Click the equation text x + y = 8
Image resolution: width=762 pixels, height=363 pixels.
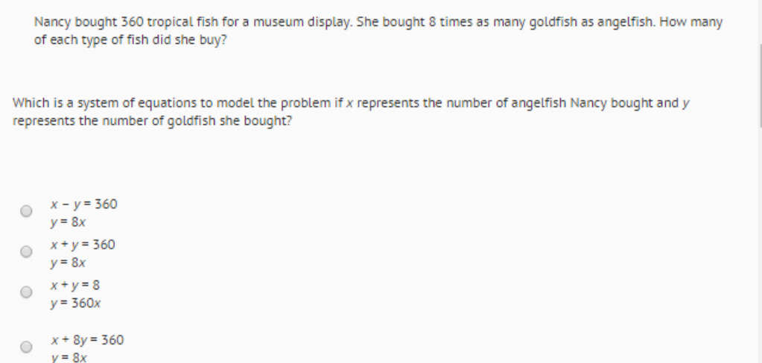point(74,285)
